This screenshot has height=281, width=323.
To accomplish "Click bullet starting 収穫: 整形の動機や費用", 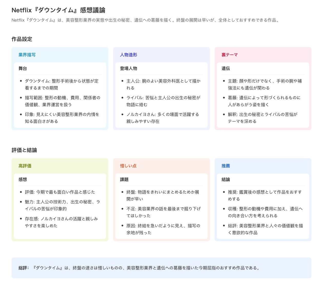I will tap(265, 212).
